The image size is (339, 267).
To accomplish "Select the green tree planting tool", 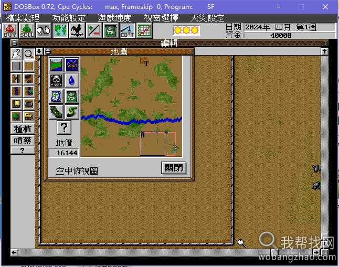I will coord(16,116).
